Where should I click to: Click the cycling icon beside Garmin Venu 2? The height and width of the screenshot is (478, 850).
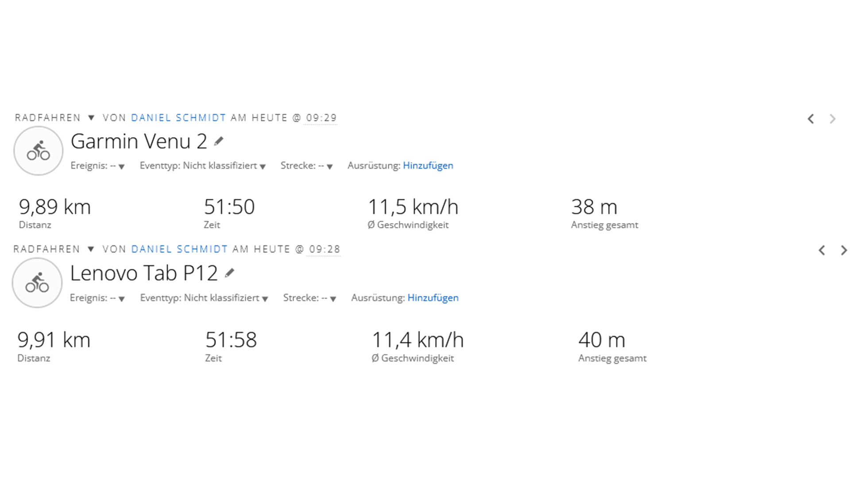point(38,151)
